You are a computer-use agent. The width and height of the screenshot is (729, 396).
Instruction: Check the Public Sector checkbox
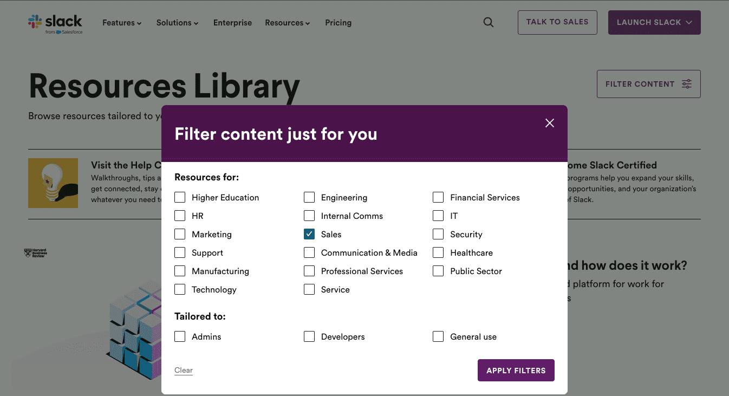(438, 271)
